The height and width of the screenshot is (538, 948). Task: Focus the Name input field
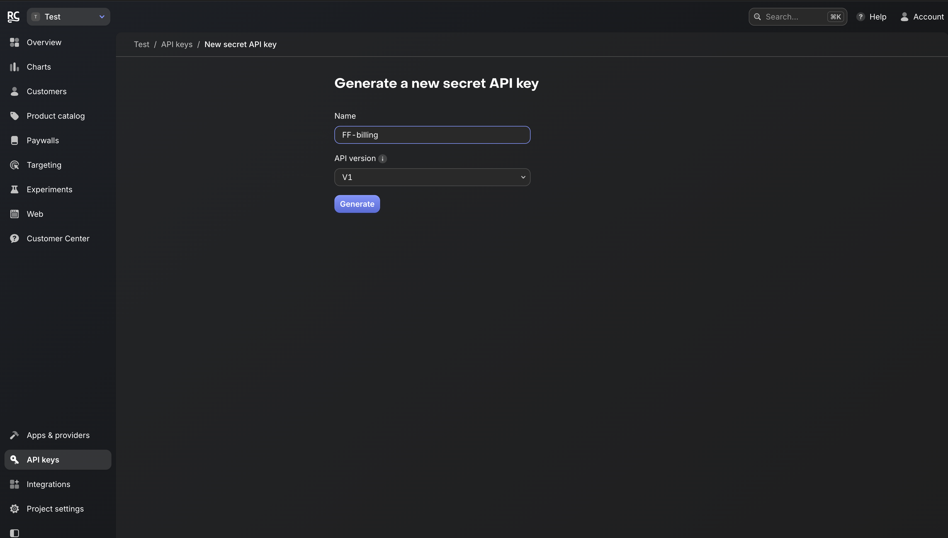(432, 135)
